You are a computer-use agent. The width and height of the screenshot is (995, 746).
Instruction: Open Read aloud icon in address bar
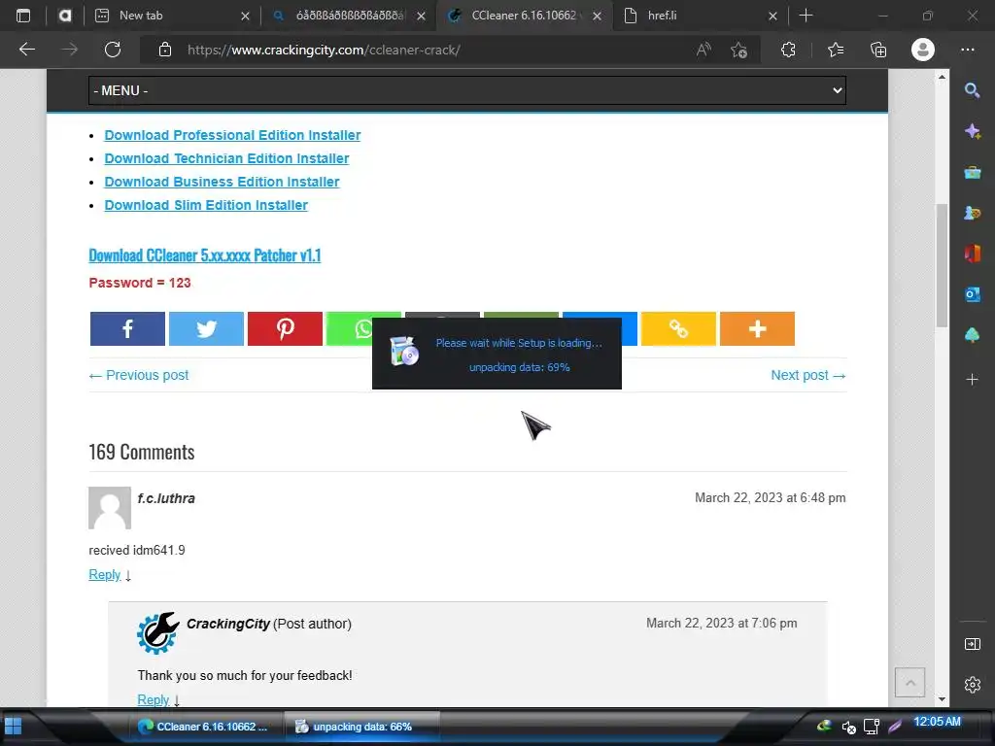click(x=703, y=50)
